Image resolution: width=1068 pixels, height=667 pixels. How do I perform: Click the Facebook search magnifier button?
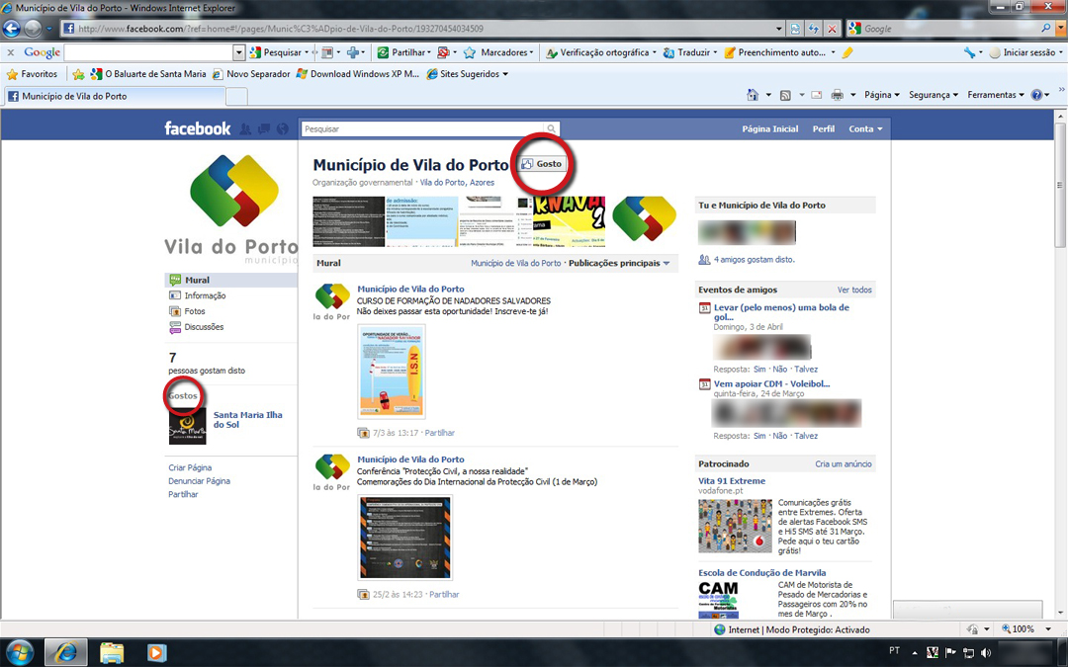551,128
